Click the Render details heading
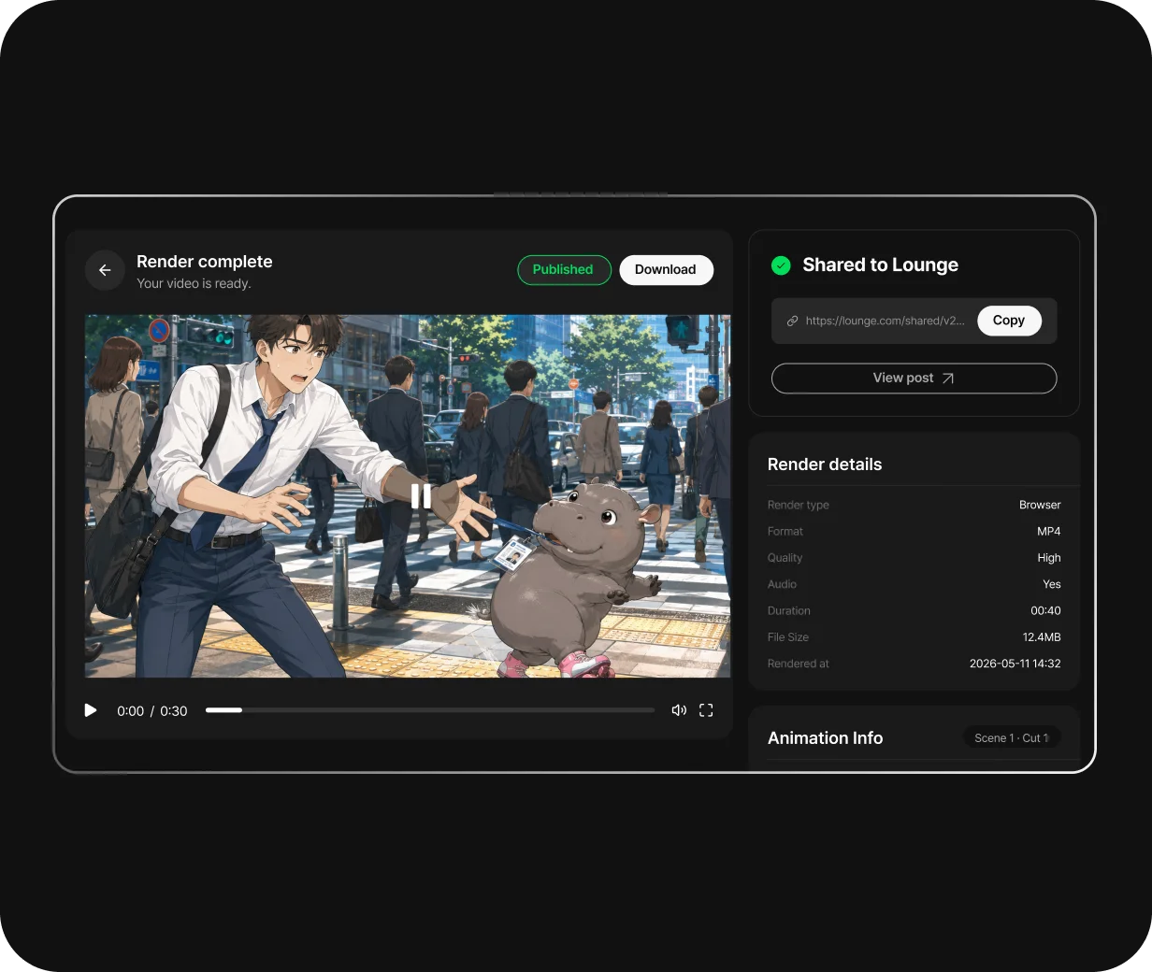The height and width of the screenshot is (972, 1152). coord(825,465)
